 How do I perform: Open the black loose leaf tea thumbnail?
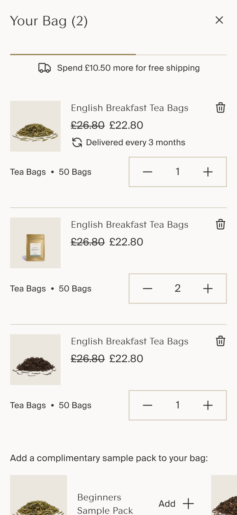point(35,360)
